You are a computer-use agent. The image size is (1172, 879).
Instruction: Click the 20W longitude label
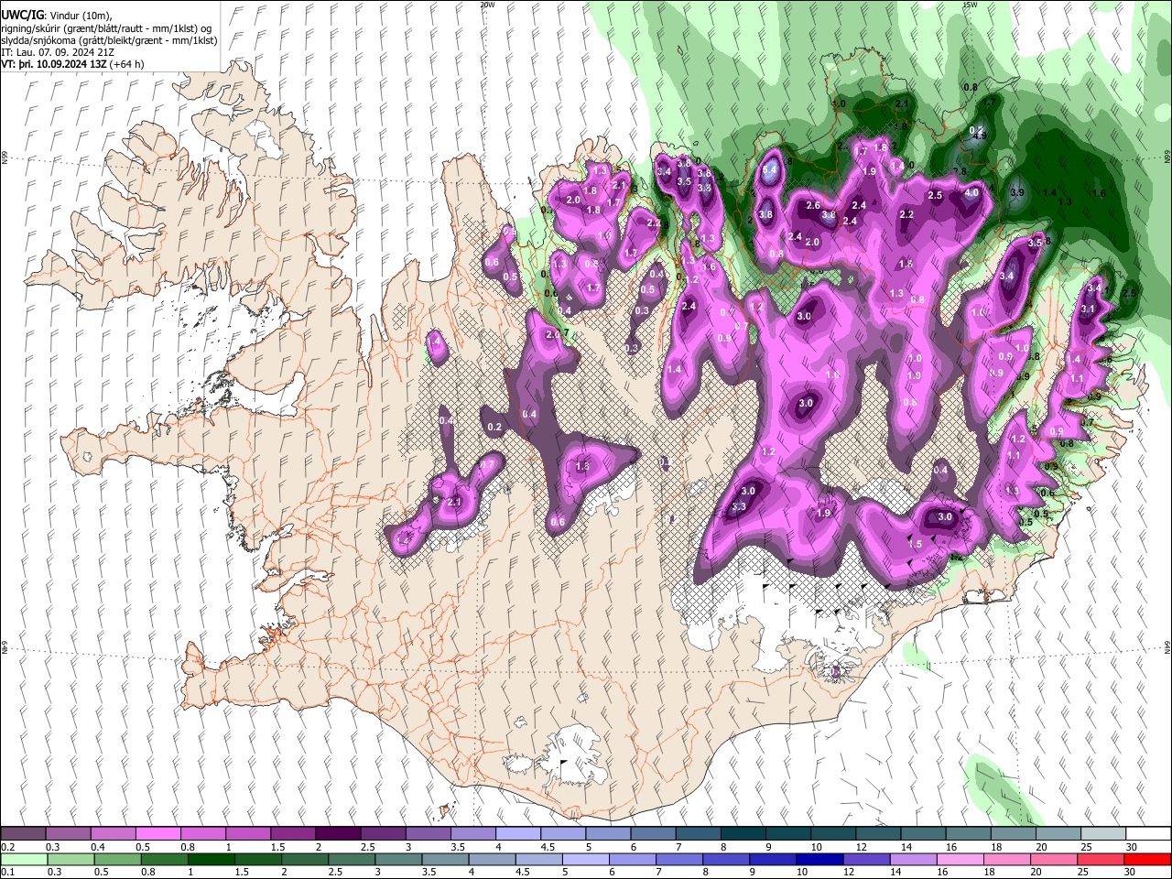(x=486, y=5)
